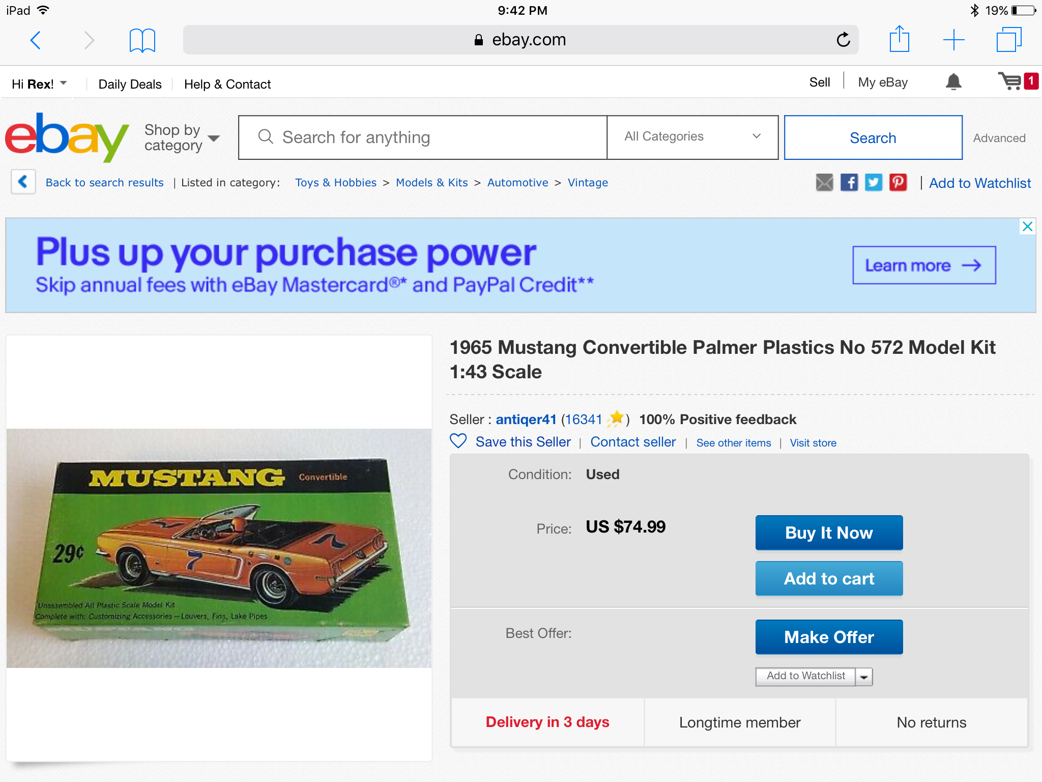This screenshot has width=1042, height=782.
Task: Share listing on Pinterest icon
Action: click(898, 182)
